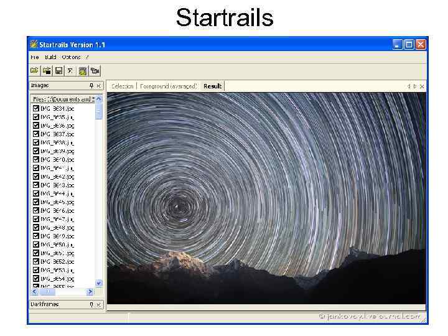Viewport: 448px width, 336px height.
Task: Toggle the IMG_3636.jpg checkbox
Action: click(36, 126)
